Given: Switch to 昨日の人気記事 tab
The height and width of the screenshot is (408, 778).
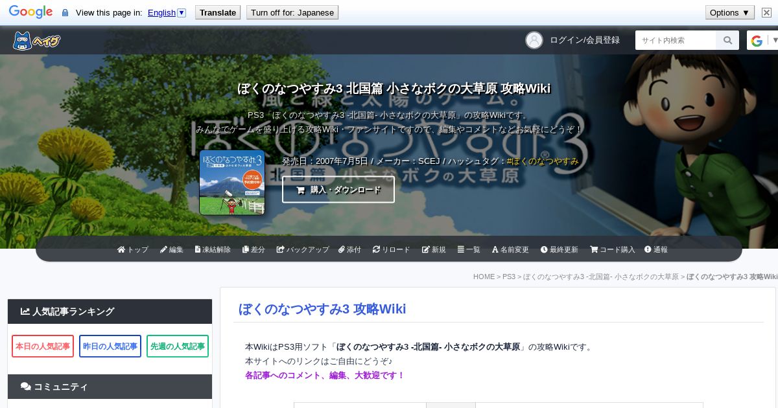Looking at the screenshot, I should [110, 346].
